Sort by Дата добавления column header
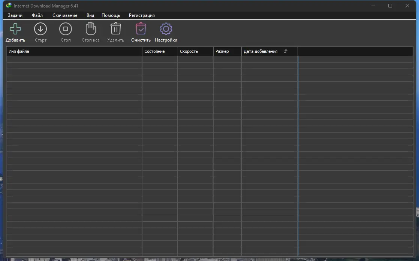The width and height of the screenshot is (419, 261). [x=269, y=51]
